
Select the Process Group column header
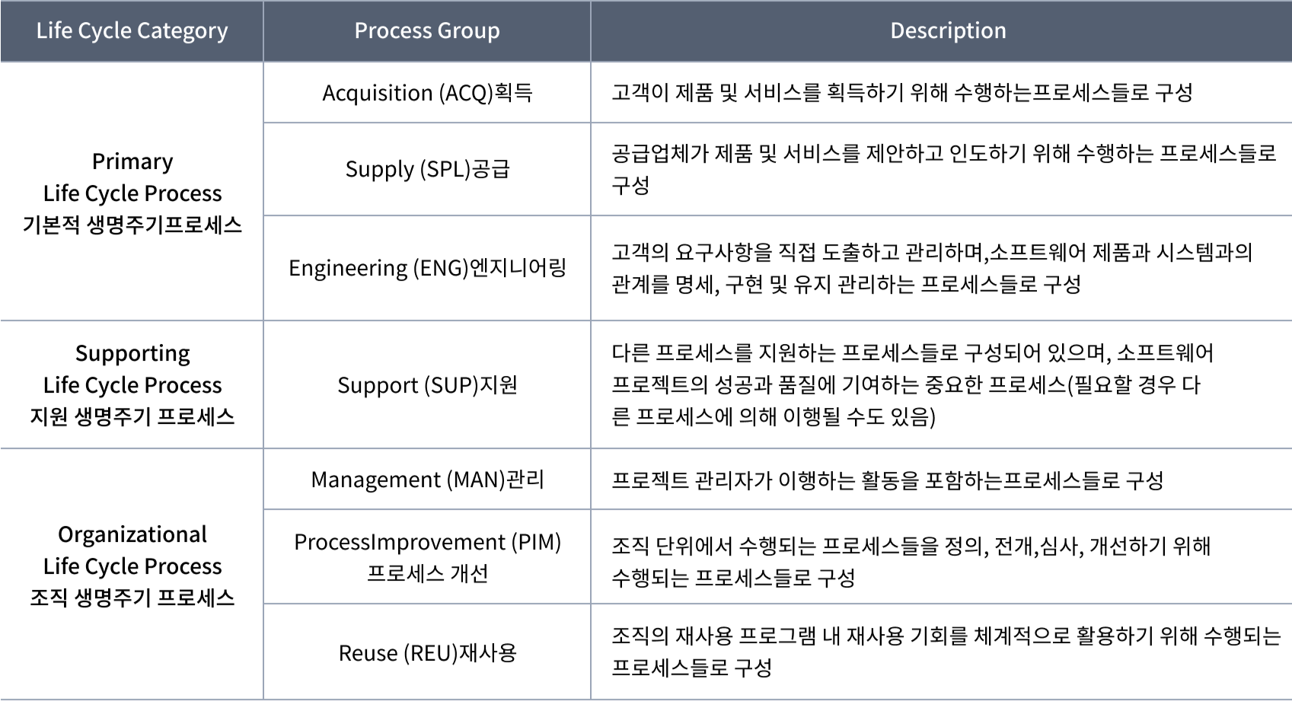427,31
